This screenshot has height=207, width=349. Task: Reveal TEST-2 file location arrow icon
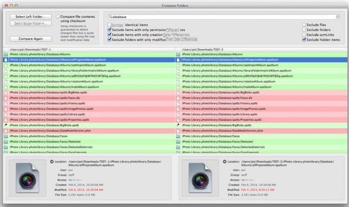click(x=225, y=162)
